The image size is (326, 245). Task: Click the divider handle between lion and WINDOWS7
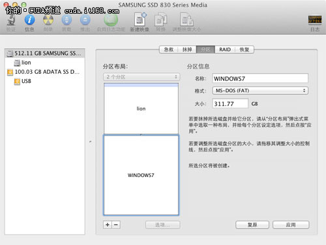coord(141,135)
